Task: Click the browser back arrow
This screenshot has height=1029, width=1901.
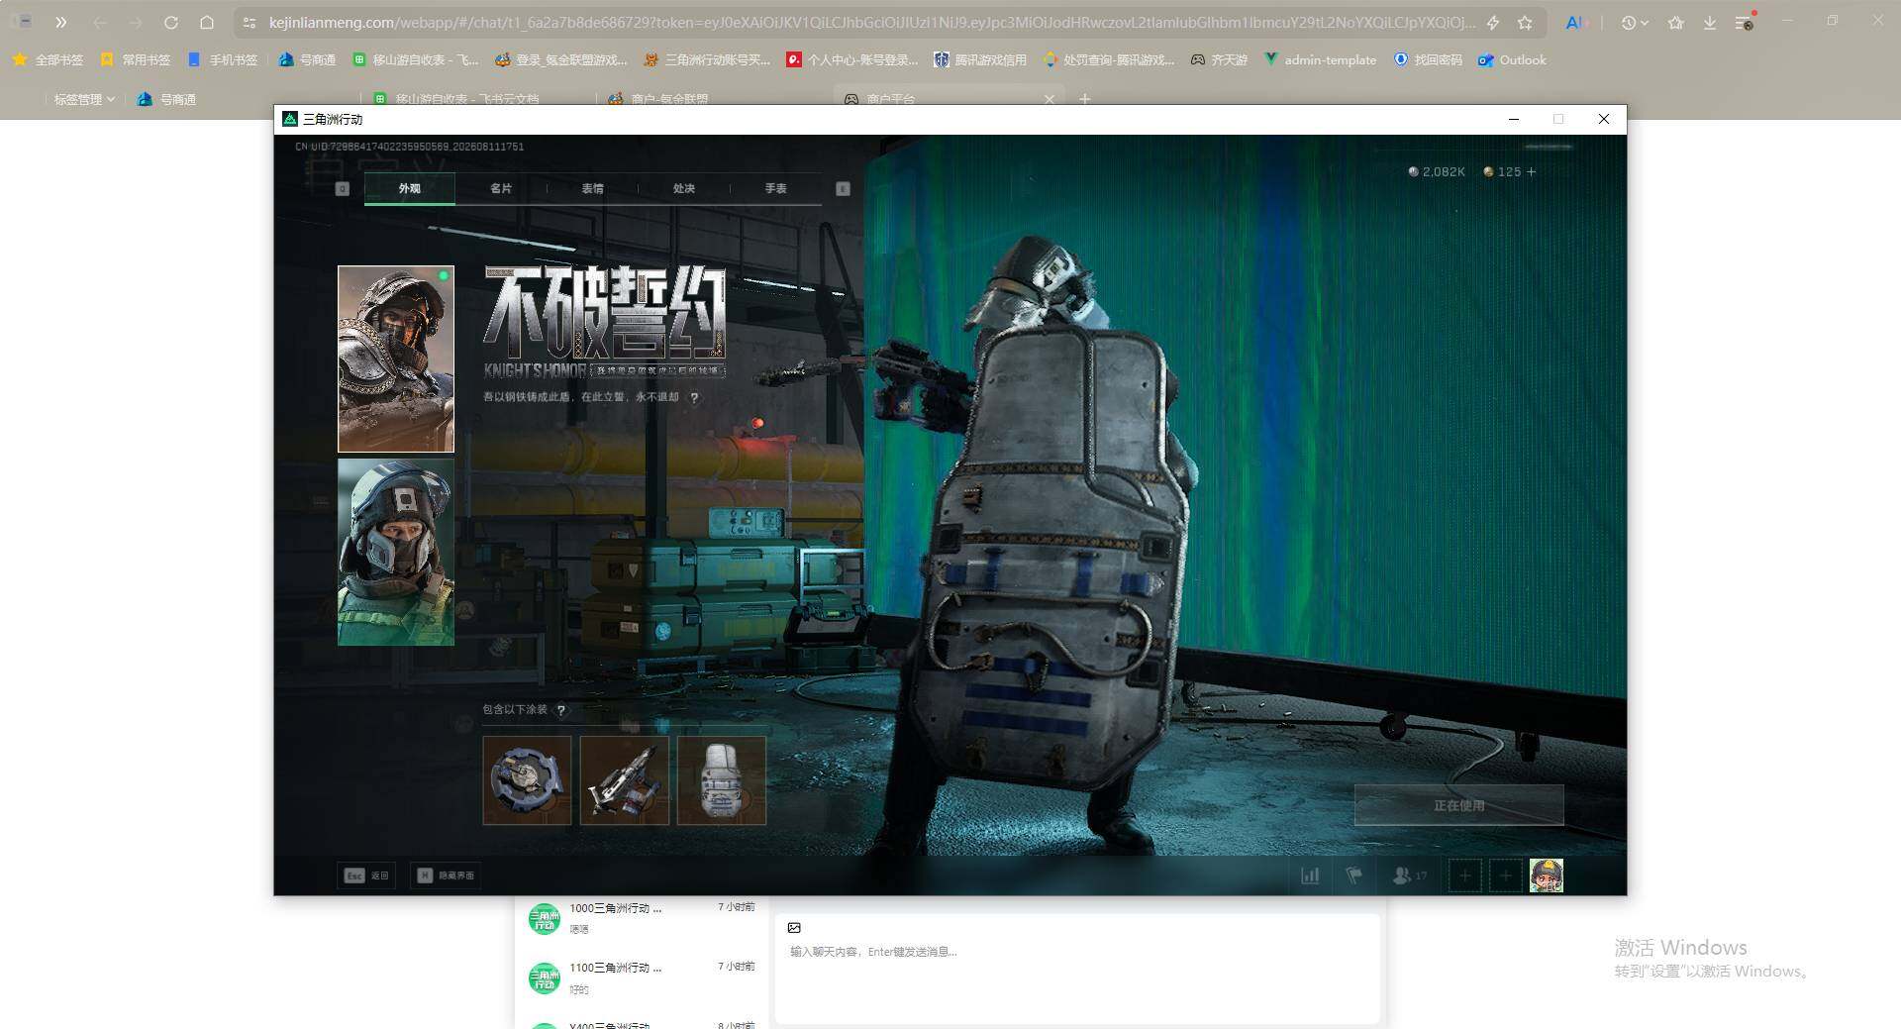Action: pos(100,22)
